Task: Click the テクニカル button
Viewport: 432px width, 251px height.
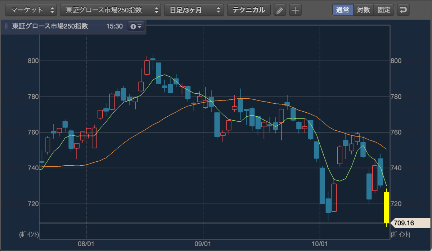Action: [x=249, y=10]
